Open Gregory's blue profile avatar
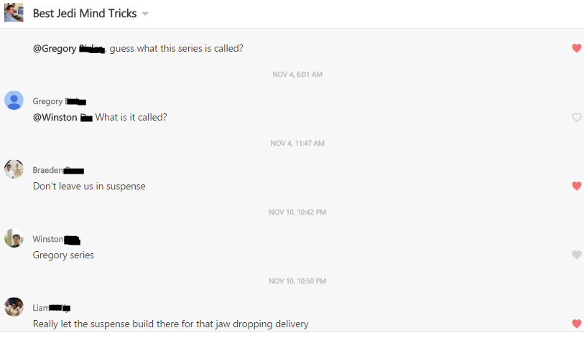The height and width of the screenshot is (338, 584). (x=14, y=100)
